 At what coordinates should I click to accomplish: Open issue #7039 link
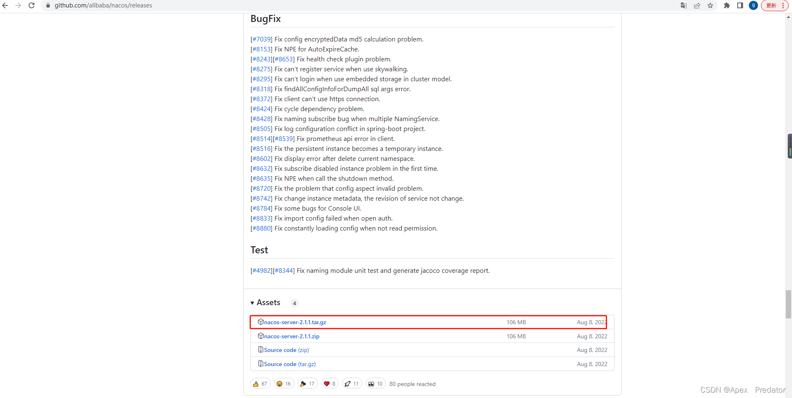[261, 39]
